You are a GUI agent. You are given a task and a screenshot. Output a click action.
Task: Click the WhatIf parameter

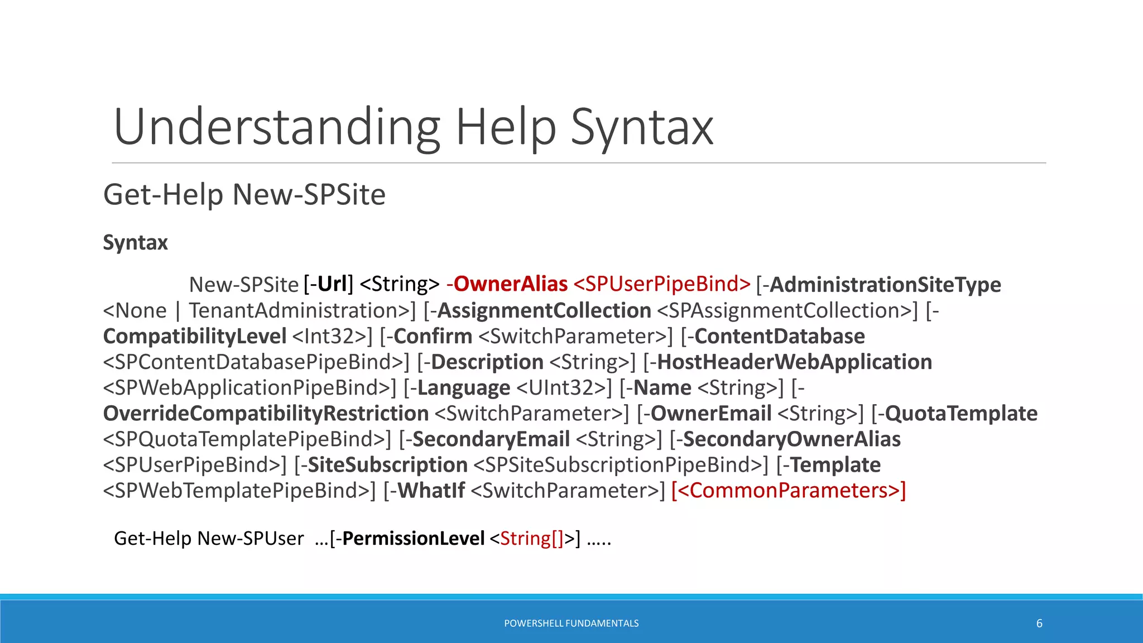431,490
